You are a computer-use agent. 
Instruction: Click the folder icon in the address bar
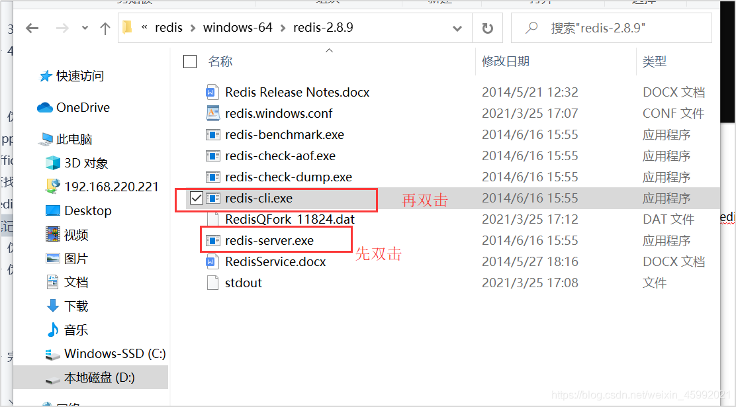[126, 27]
